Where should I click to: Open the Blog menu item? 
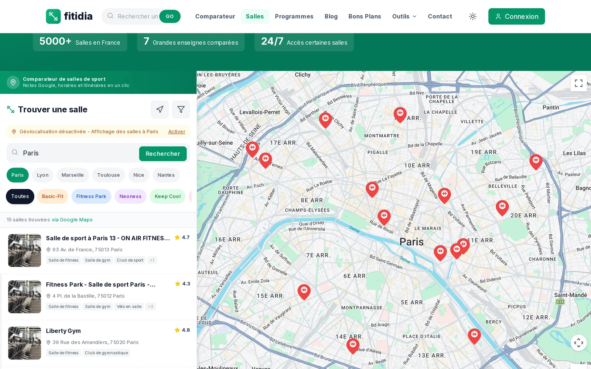pyautogui.click(x=331, y=16)
